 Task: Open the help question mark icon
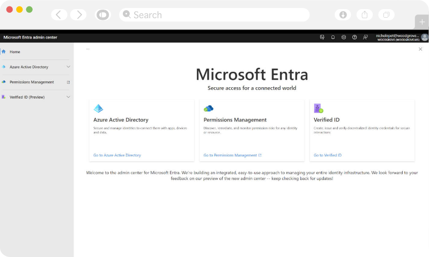[x=354, y=37]
